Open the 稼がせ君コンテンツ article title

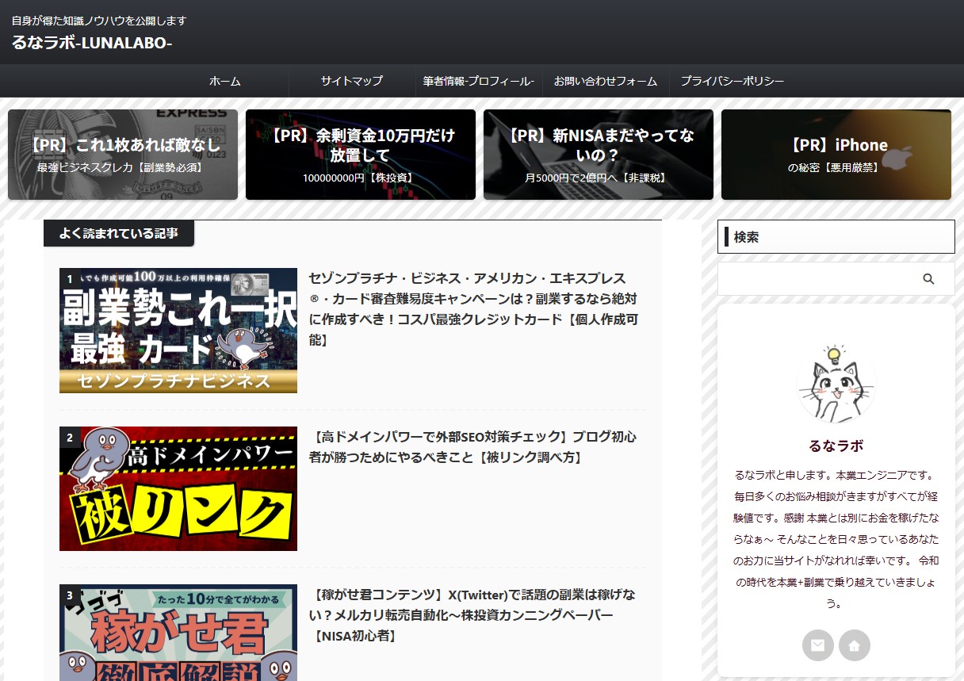pos(472,615)
